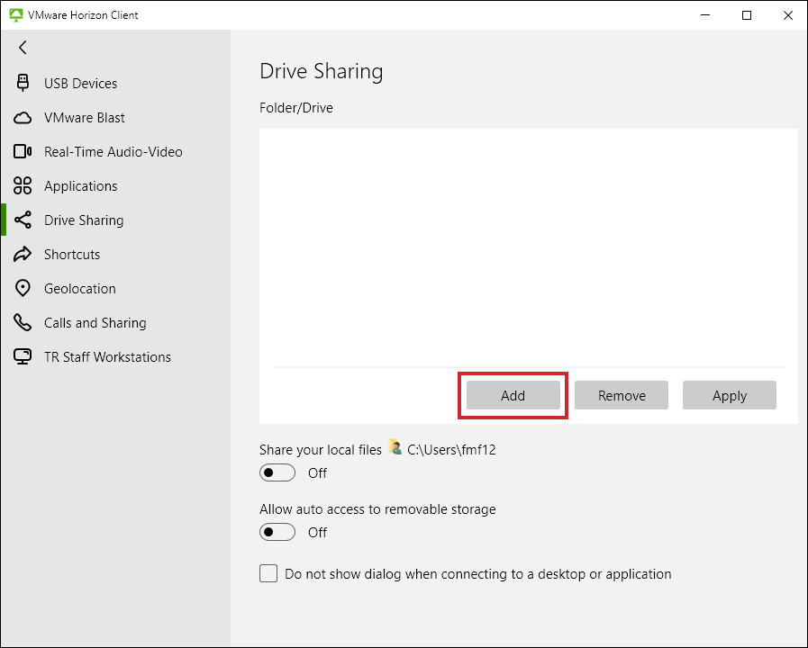The image size is (808, 648).
Task: Click the back arrow icon
Action: (23, 48)
